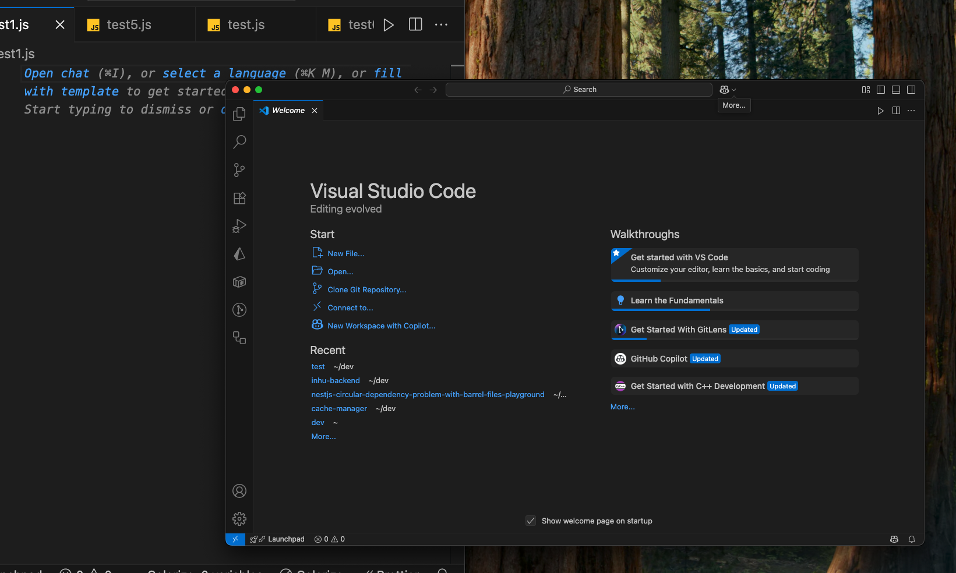The image size is (956, 573).
Task: Expand More recent folders list
Action: (323, 437)
